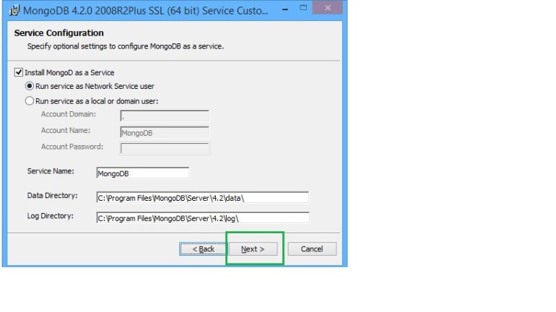Image resolution: width=556 pixels, height=312 pixels.
Task: Click the Service Configuration heading
Action: [x=59, y=33]
